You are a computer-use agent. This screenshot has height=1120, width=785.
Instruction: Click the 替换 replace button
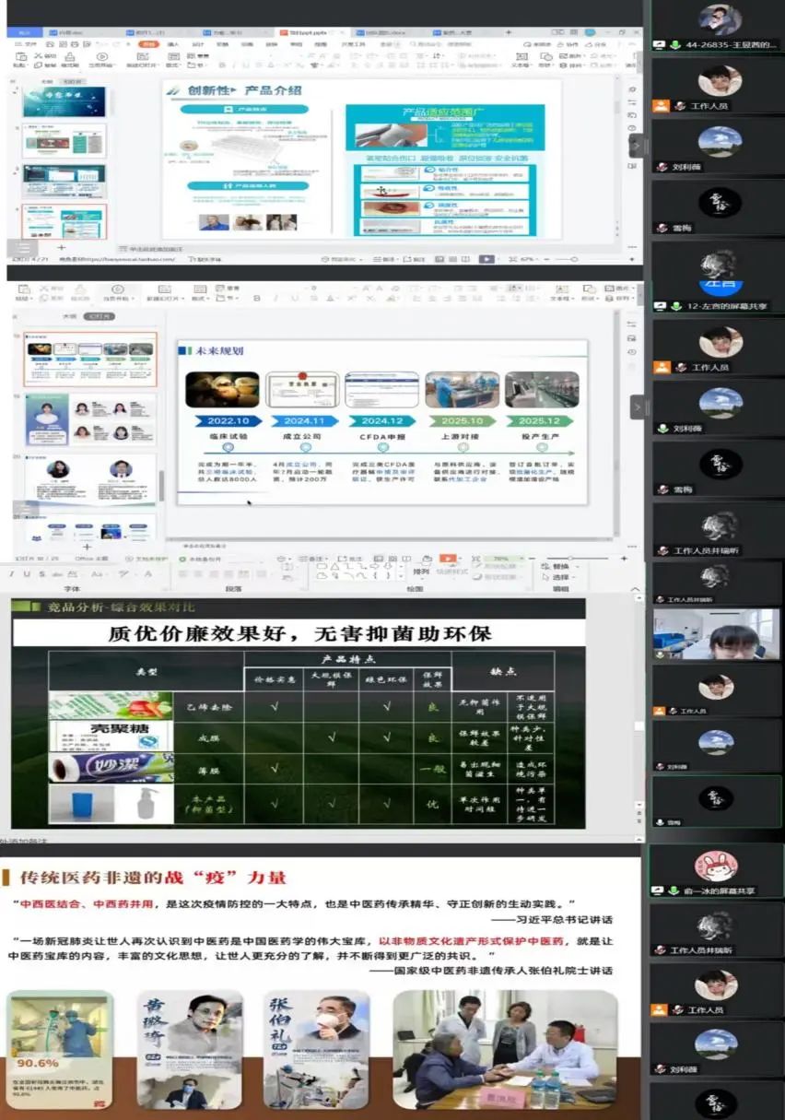[x=560, y=566]
